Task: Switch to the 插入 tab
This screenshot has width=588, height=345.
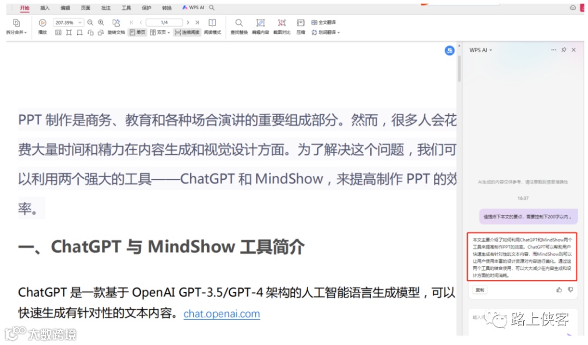Action: (x=45, y=8)
